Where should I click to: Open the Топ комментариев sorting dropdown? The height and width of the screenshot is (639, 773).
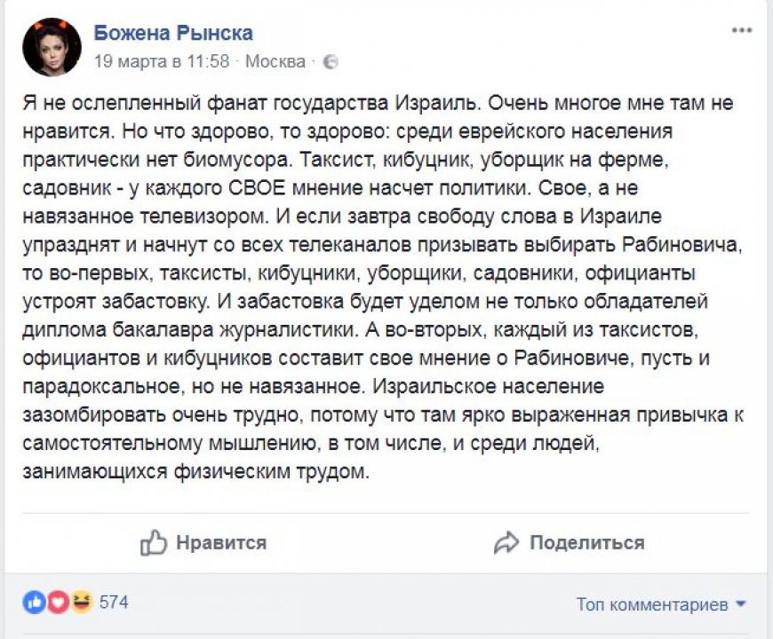coord(652,604)
